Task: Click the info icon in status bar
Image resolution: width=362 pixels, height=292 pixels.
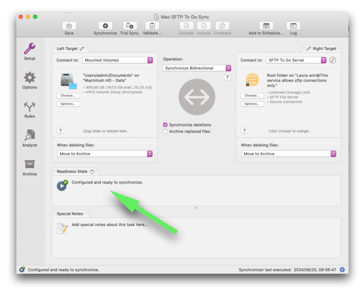Action: point(342,270)
